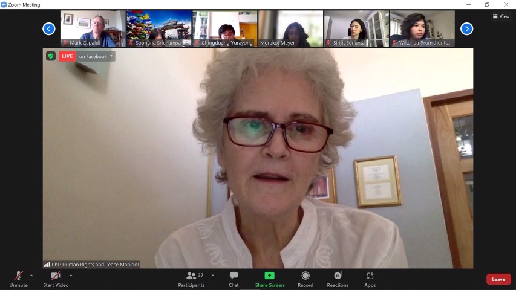Show next page of participant thumbnails

[x=466, y=28]
